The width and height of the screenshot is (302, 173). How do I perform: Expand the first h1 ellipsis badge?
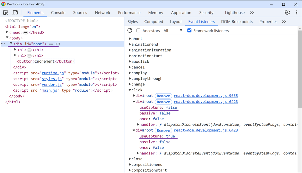29,50
